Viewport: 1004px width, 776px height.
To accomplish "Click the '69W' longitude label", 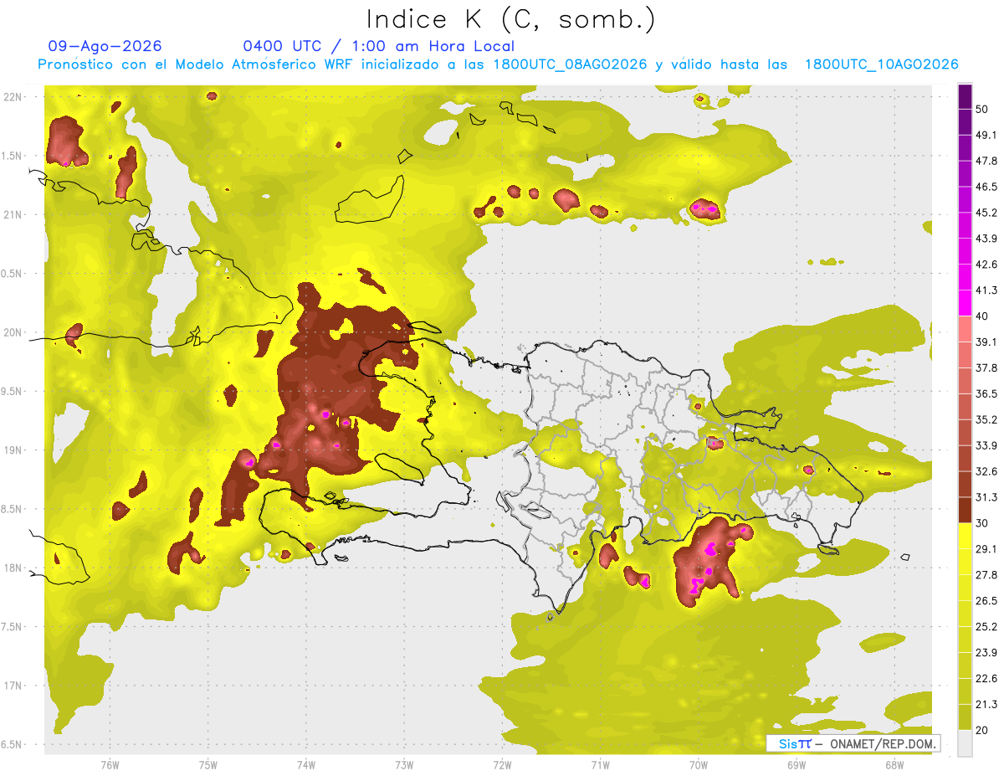I will coord(797,765).
